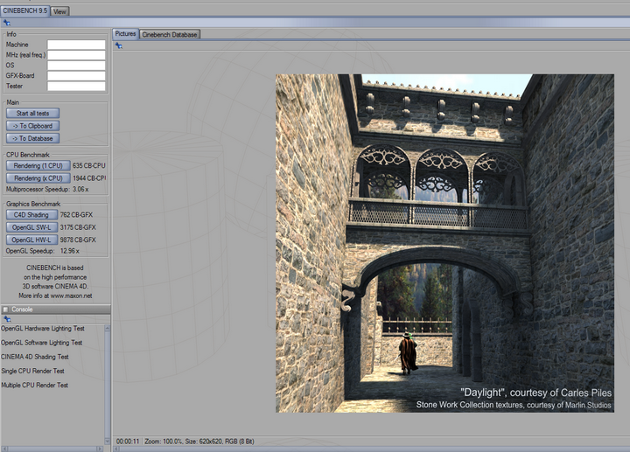Copy results with To Clipboard button
The width and height of the screenshot is (630, 452).
click(x=33, y=126)
